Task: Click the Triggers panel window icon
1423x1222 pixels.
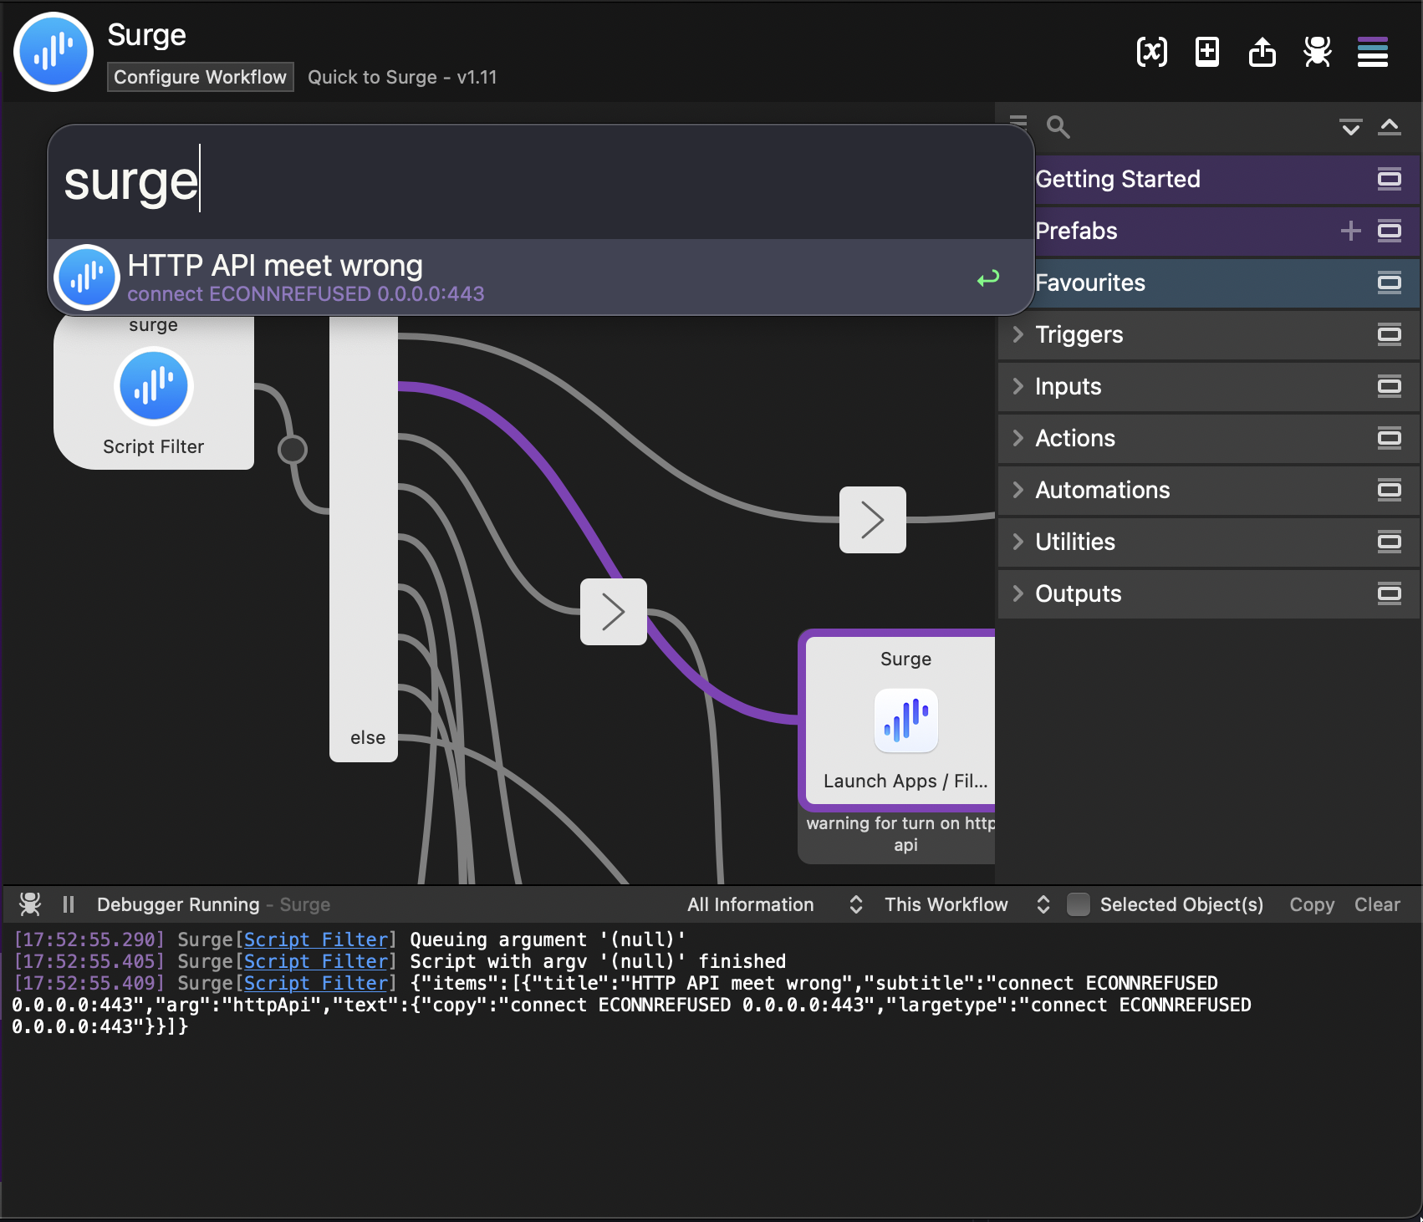Action: (1390, 334)
